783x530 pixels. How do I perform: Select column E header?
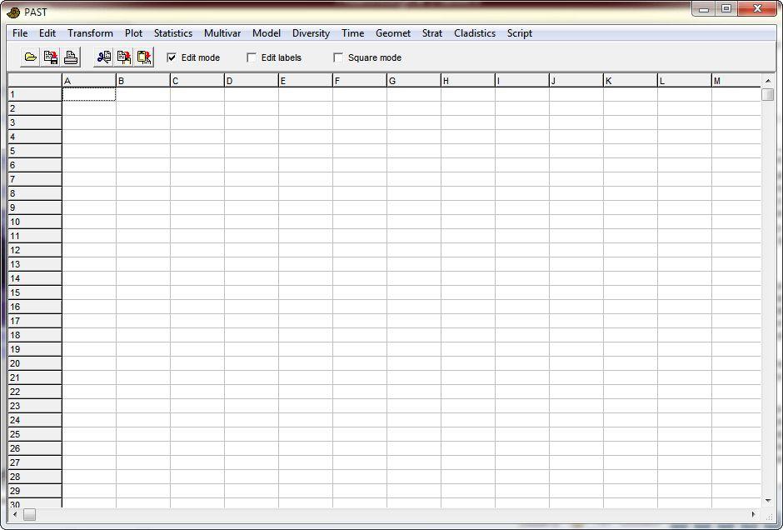click(x=306, y=81)
